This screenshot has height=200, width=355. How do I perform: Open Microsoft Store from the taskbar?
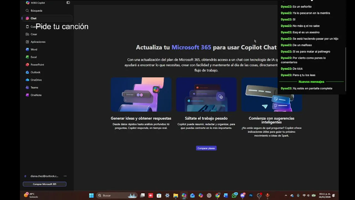pyautogui.click(x=159, y=196)
